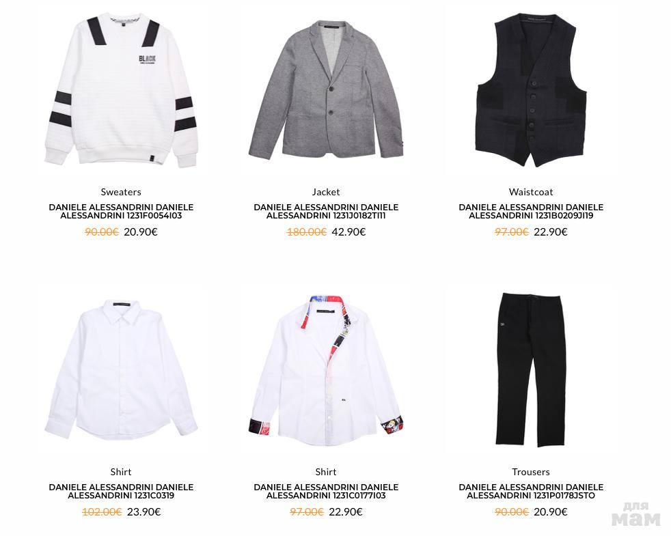The image size is (671, 536).
Task: Open product title 1231B0209JI19
Action: pos(531,211)
